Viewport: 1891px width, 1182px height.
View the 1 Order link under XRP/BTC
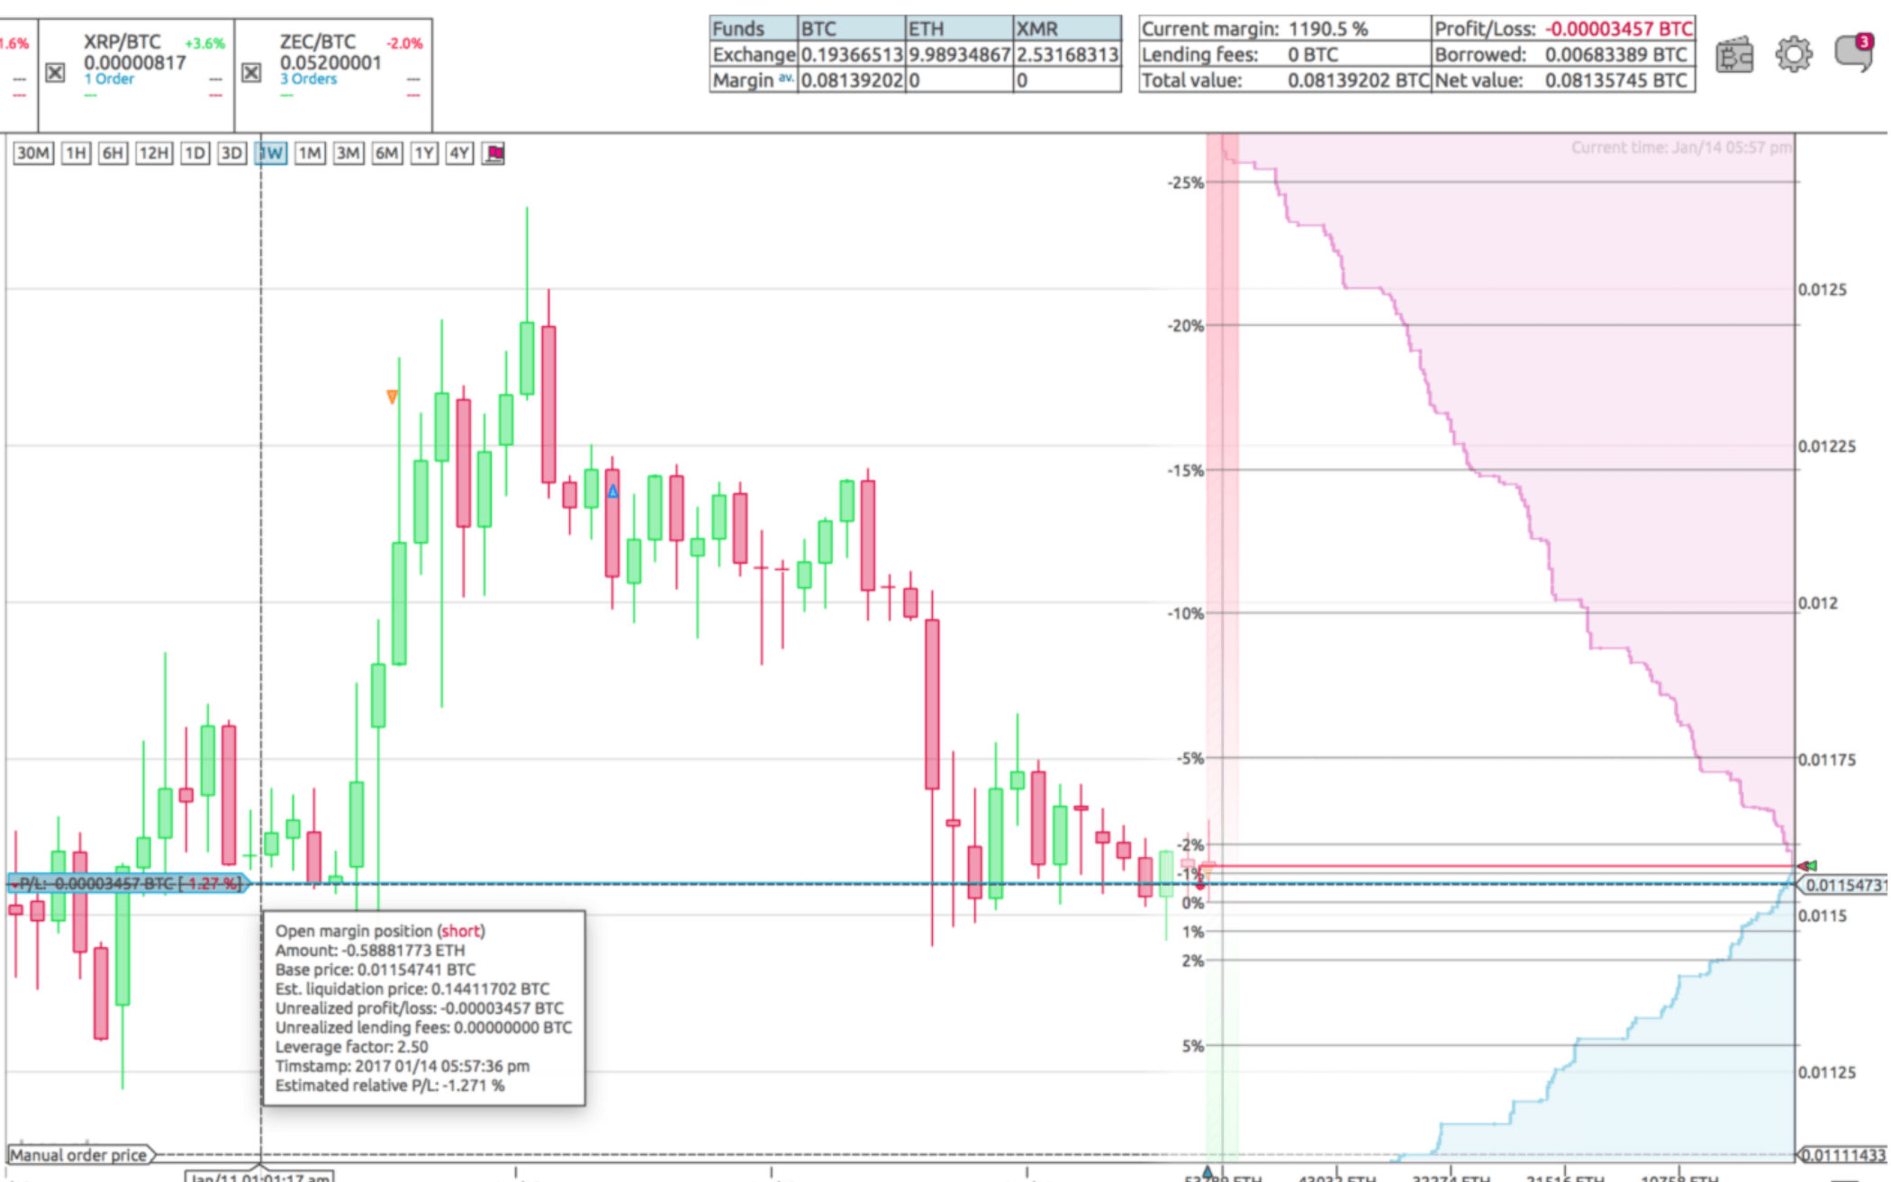109,79
